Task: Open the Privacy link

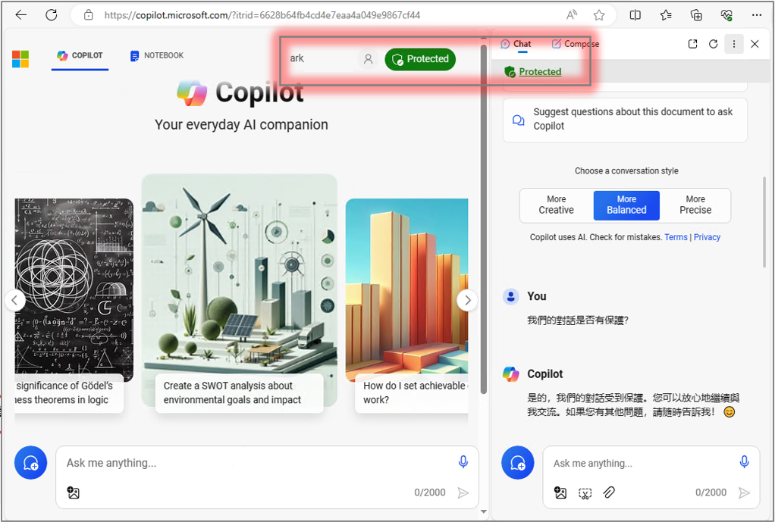Action: click(x=707, y=237)
